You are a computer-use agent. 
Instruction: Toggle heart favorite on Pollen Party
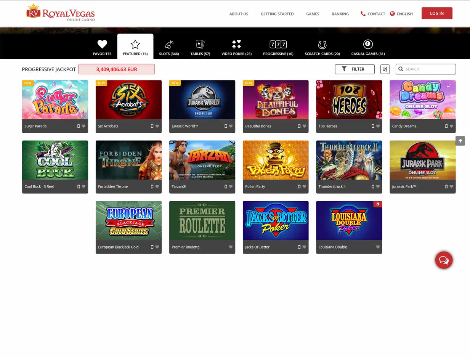304,187
